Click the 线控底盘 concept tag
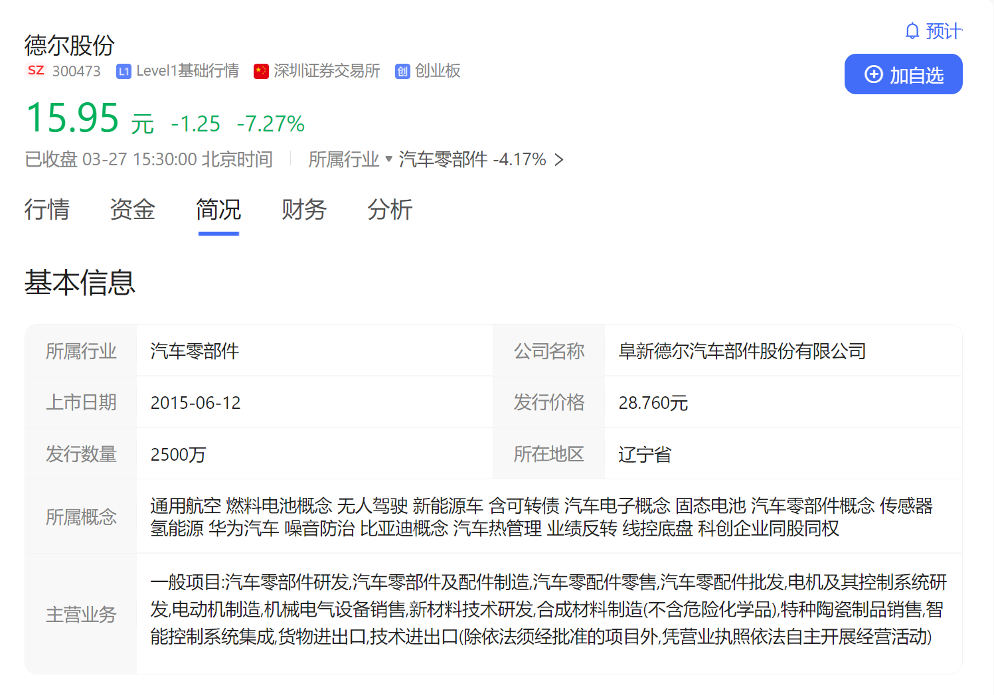Viewport: 994px width, 695px height. pyautogui.click(x=658, y=528)
